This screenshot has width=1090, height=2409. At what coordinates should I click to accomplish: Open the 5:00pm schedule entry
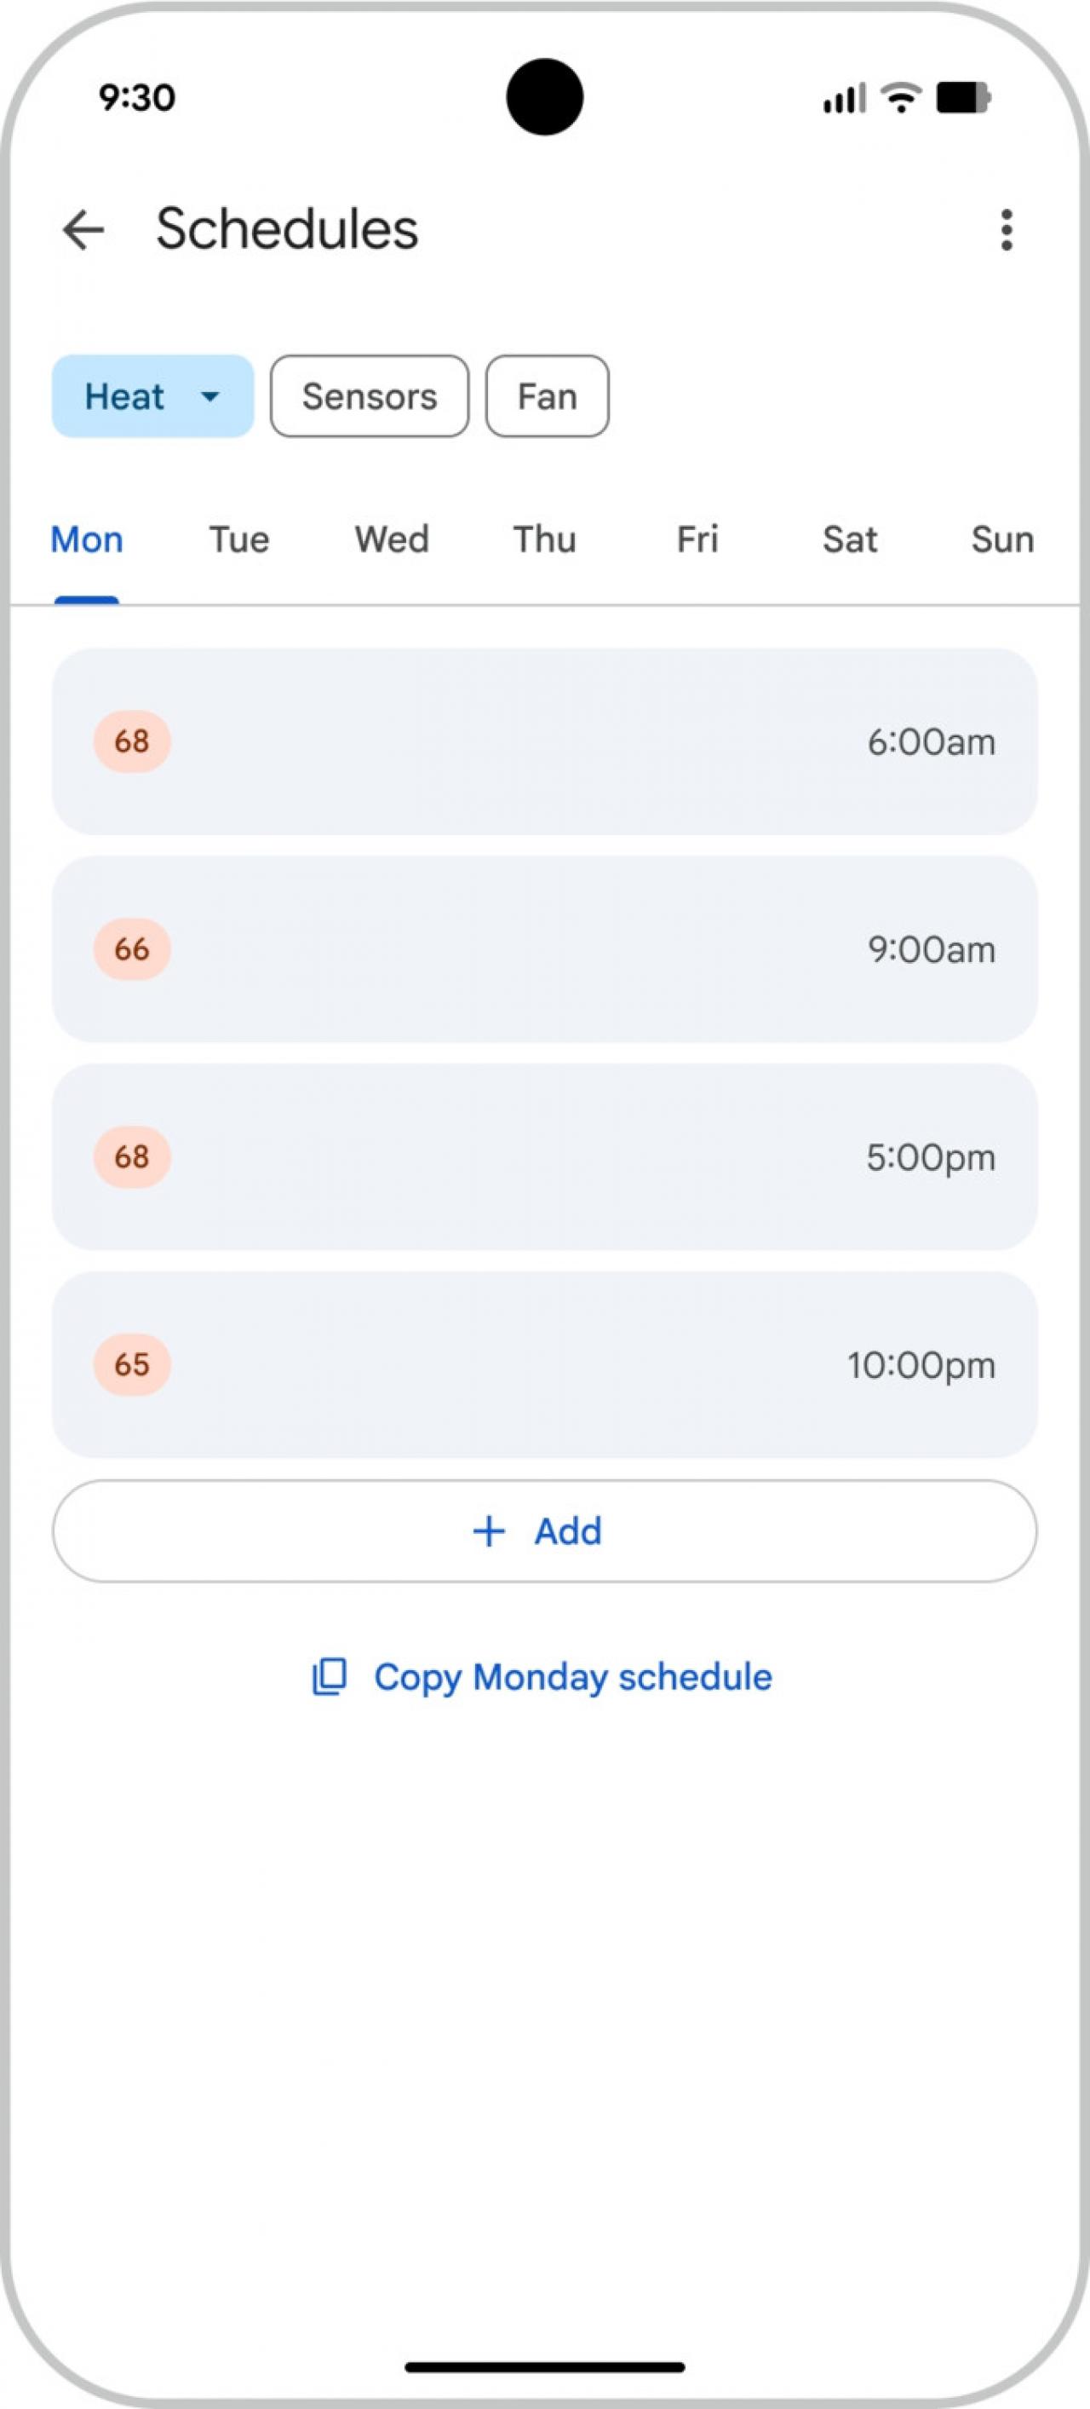pyautogui.click(x=544, y=1157)
